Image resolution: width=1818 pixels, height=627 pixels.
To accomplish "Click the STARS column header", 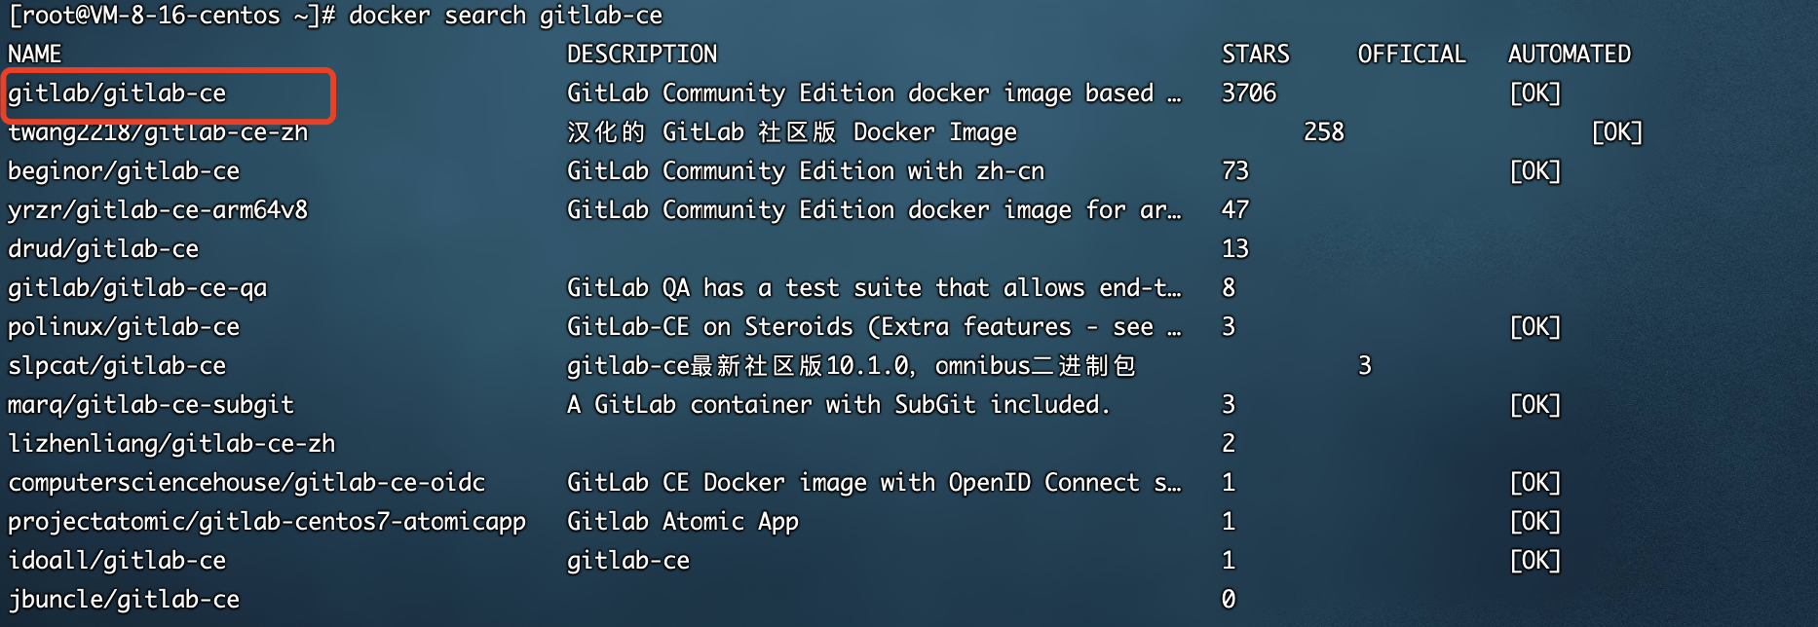I will coord(1256,55).
